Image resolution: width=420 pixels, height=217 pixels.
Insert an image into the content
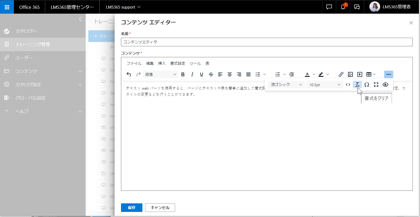tap(350, 74)
